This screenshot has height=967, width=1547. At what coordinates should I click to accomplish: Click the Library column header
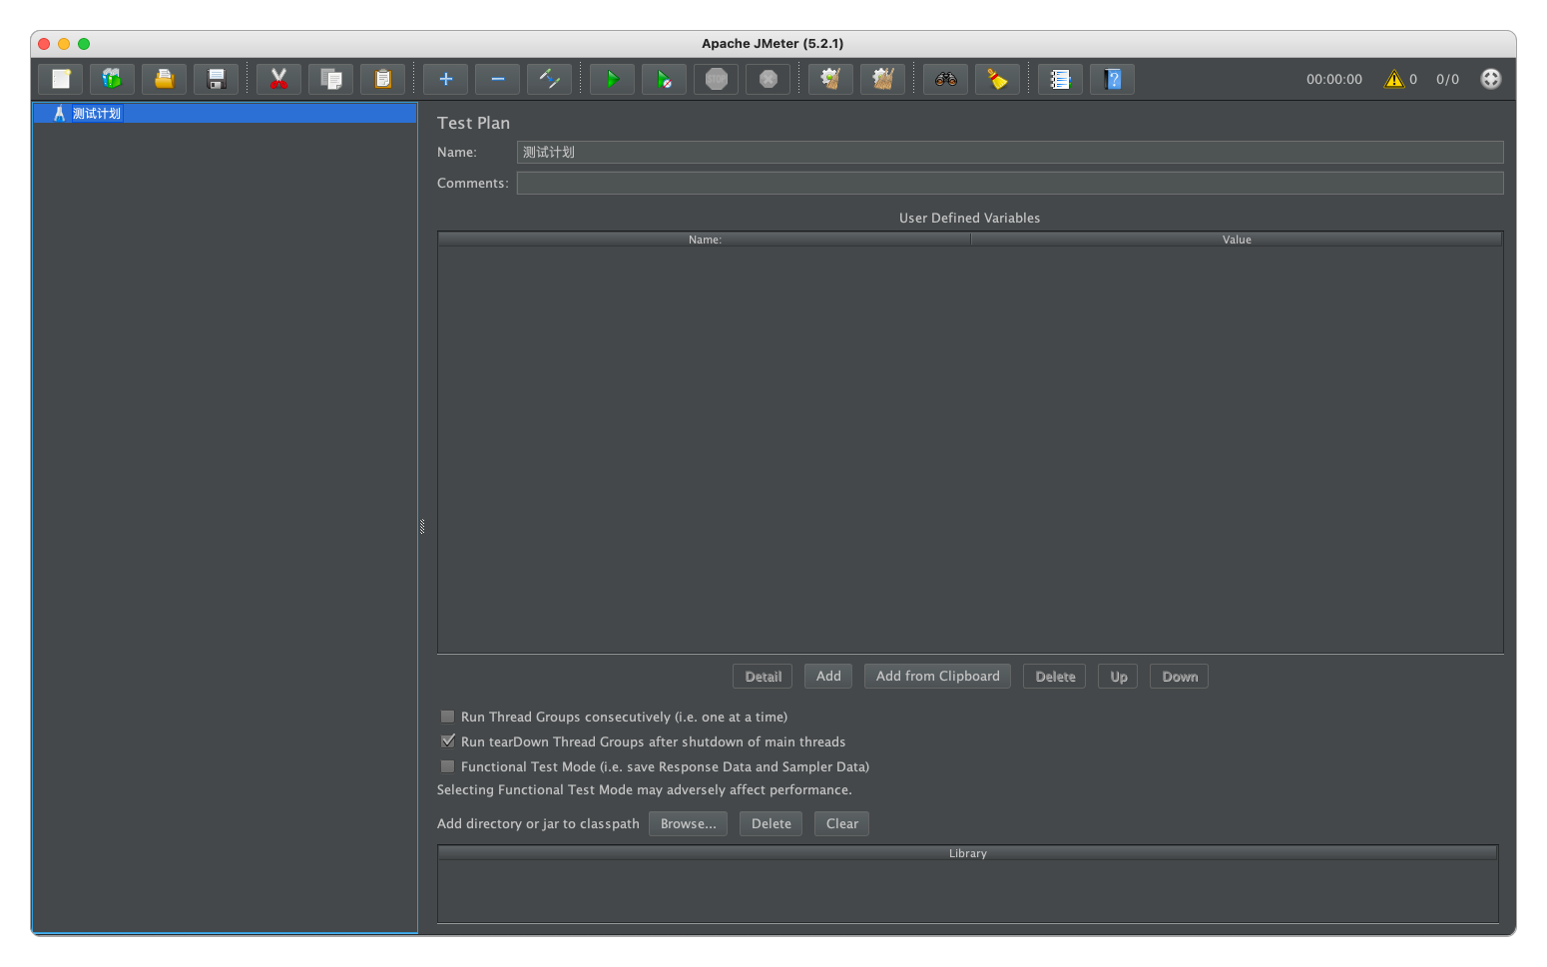[967, 853]
